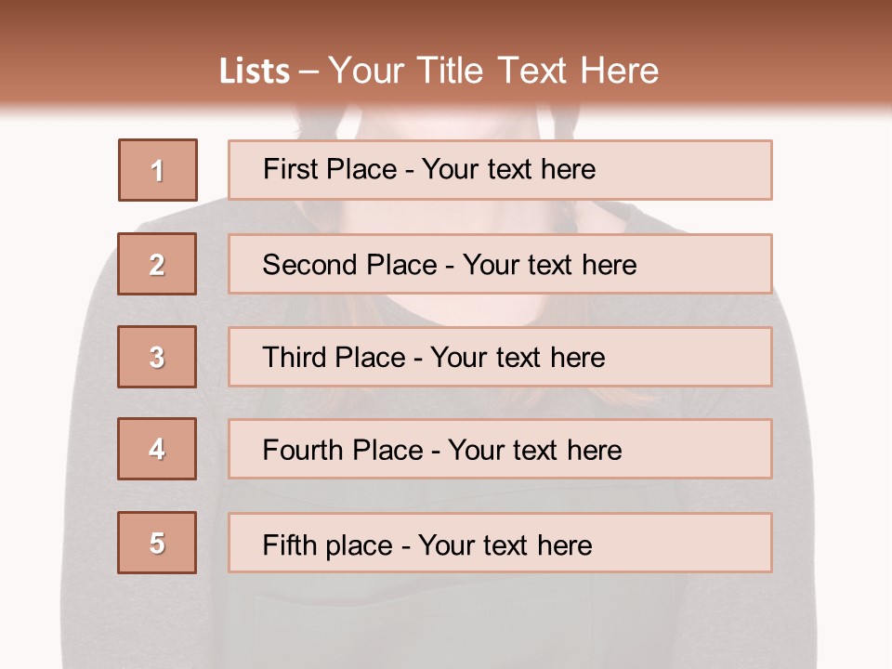This screenshot has width=892, height=669.
Task: Click the 'Fifth place - Your text here' bar
Action: [500, 543]
